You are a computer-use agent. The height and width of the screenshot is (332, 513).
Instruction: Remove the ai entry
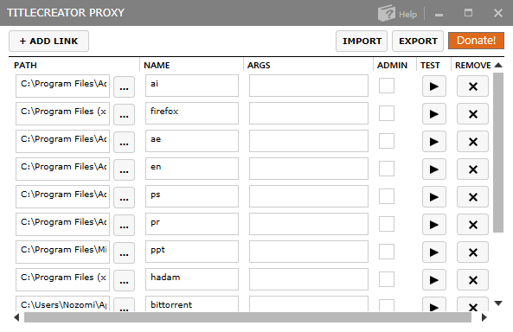coord(472,86)
